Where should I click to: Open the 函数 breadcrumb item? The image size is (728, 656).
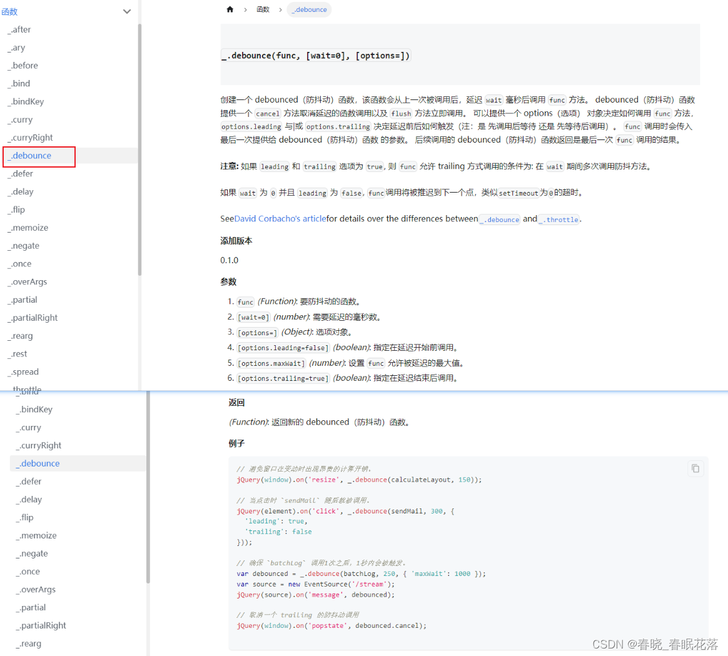coord(263,9)
